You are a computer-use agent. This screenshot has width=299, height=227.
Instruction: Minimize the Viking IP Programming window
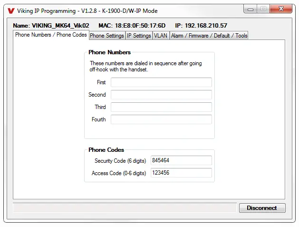pos(251,9)
